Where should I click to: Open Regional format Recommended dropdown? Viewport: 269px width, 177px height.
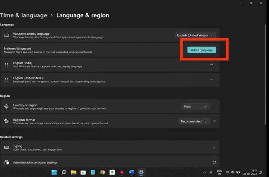(x=194, y=121)
